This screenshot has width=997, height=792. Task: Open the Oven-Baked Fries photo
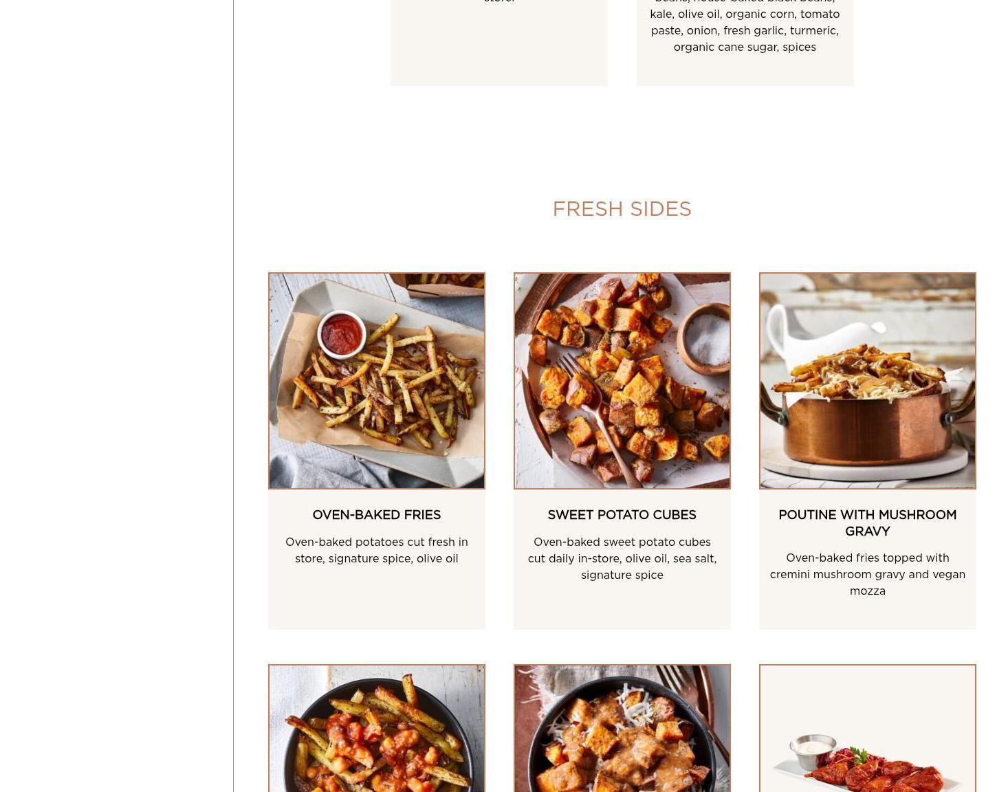click(376, 381)
